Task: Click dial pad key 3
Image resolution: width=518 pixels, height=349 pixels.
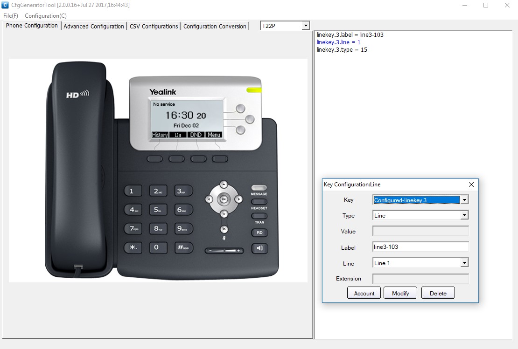Action: [183, 191]
